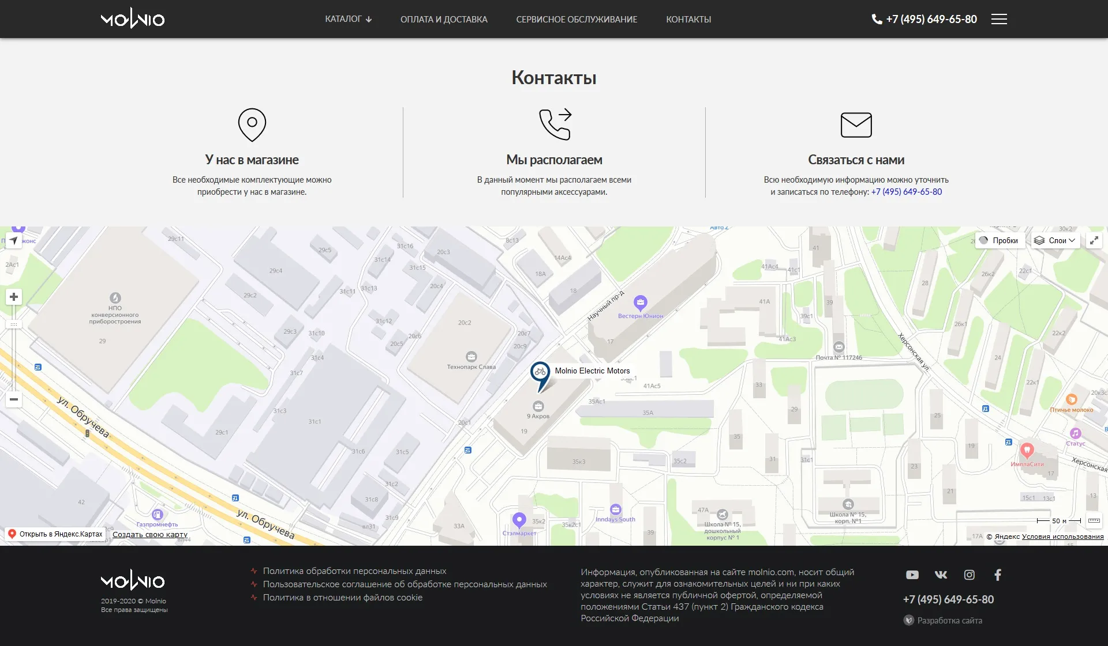This screenshot has width=1108, height=646.
Task: Open the Instagram icon in footer
Action: [x=969, y=575]
